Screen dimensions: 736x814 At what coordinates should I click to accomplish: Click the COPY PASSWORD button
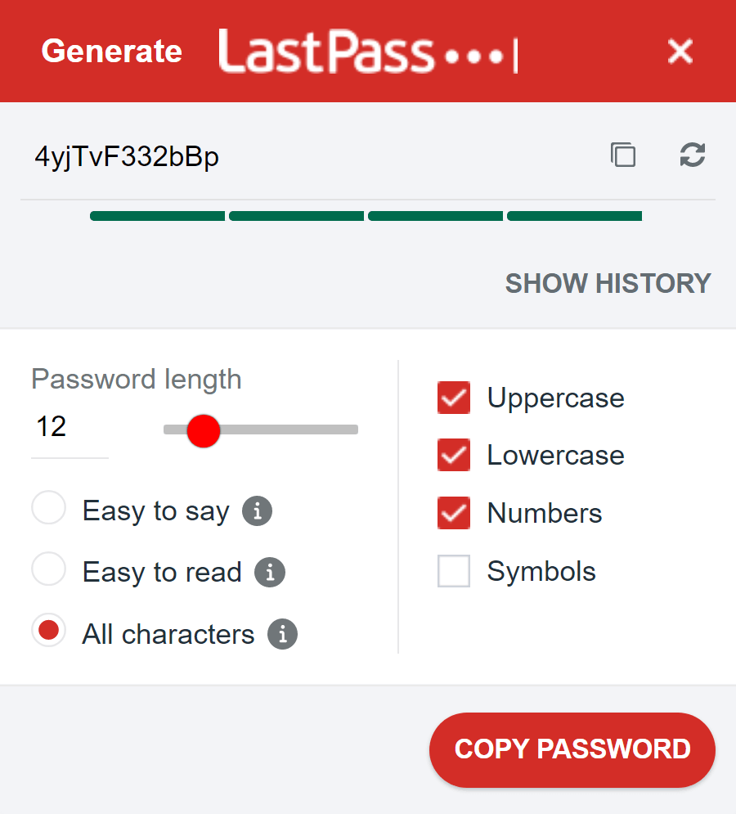tap(572, 749)
